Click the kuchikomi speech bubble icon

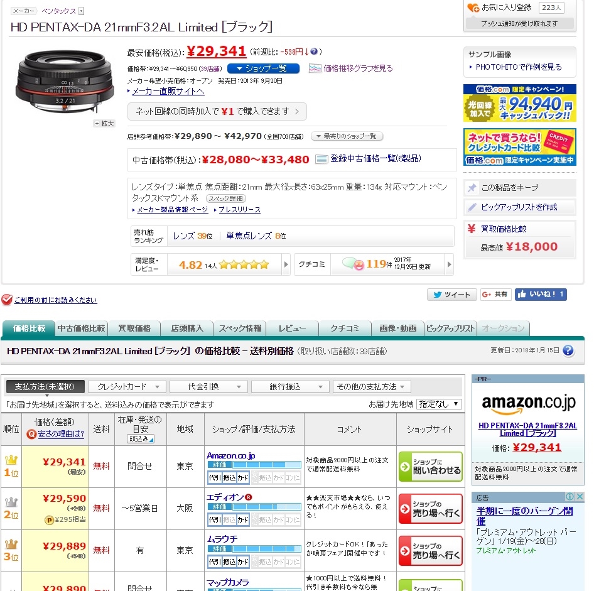353,264
